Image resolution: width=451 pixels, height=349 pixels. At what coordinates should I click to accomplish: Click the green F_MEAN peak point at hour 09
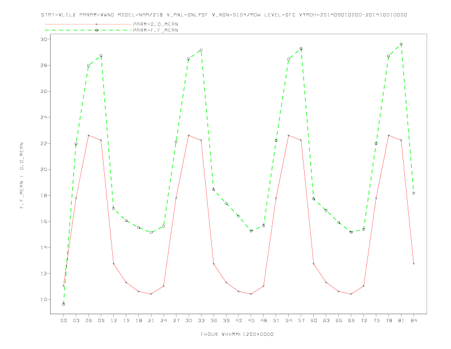pyautogui.click(x=101, y=55)
